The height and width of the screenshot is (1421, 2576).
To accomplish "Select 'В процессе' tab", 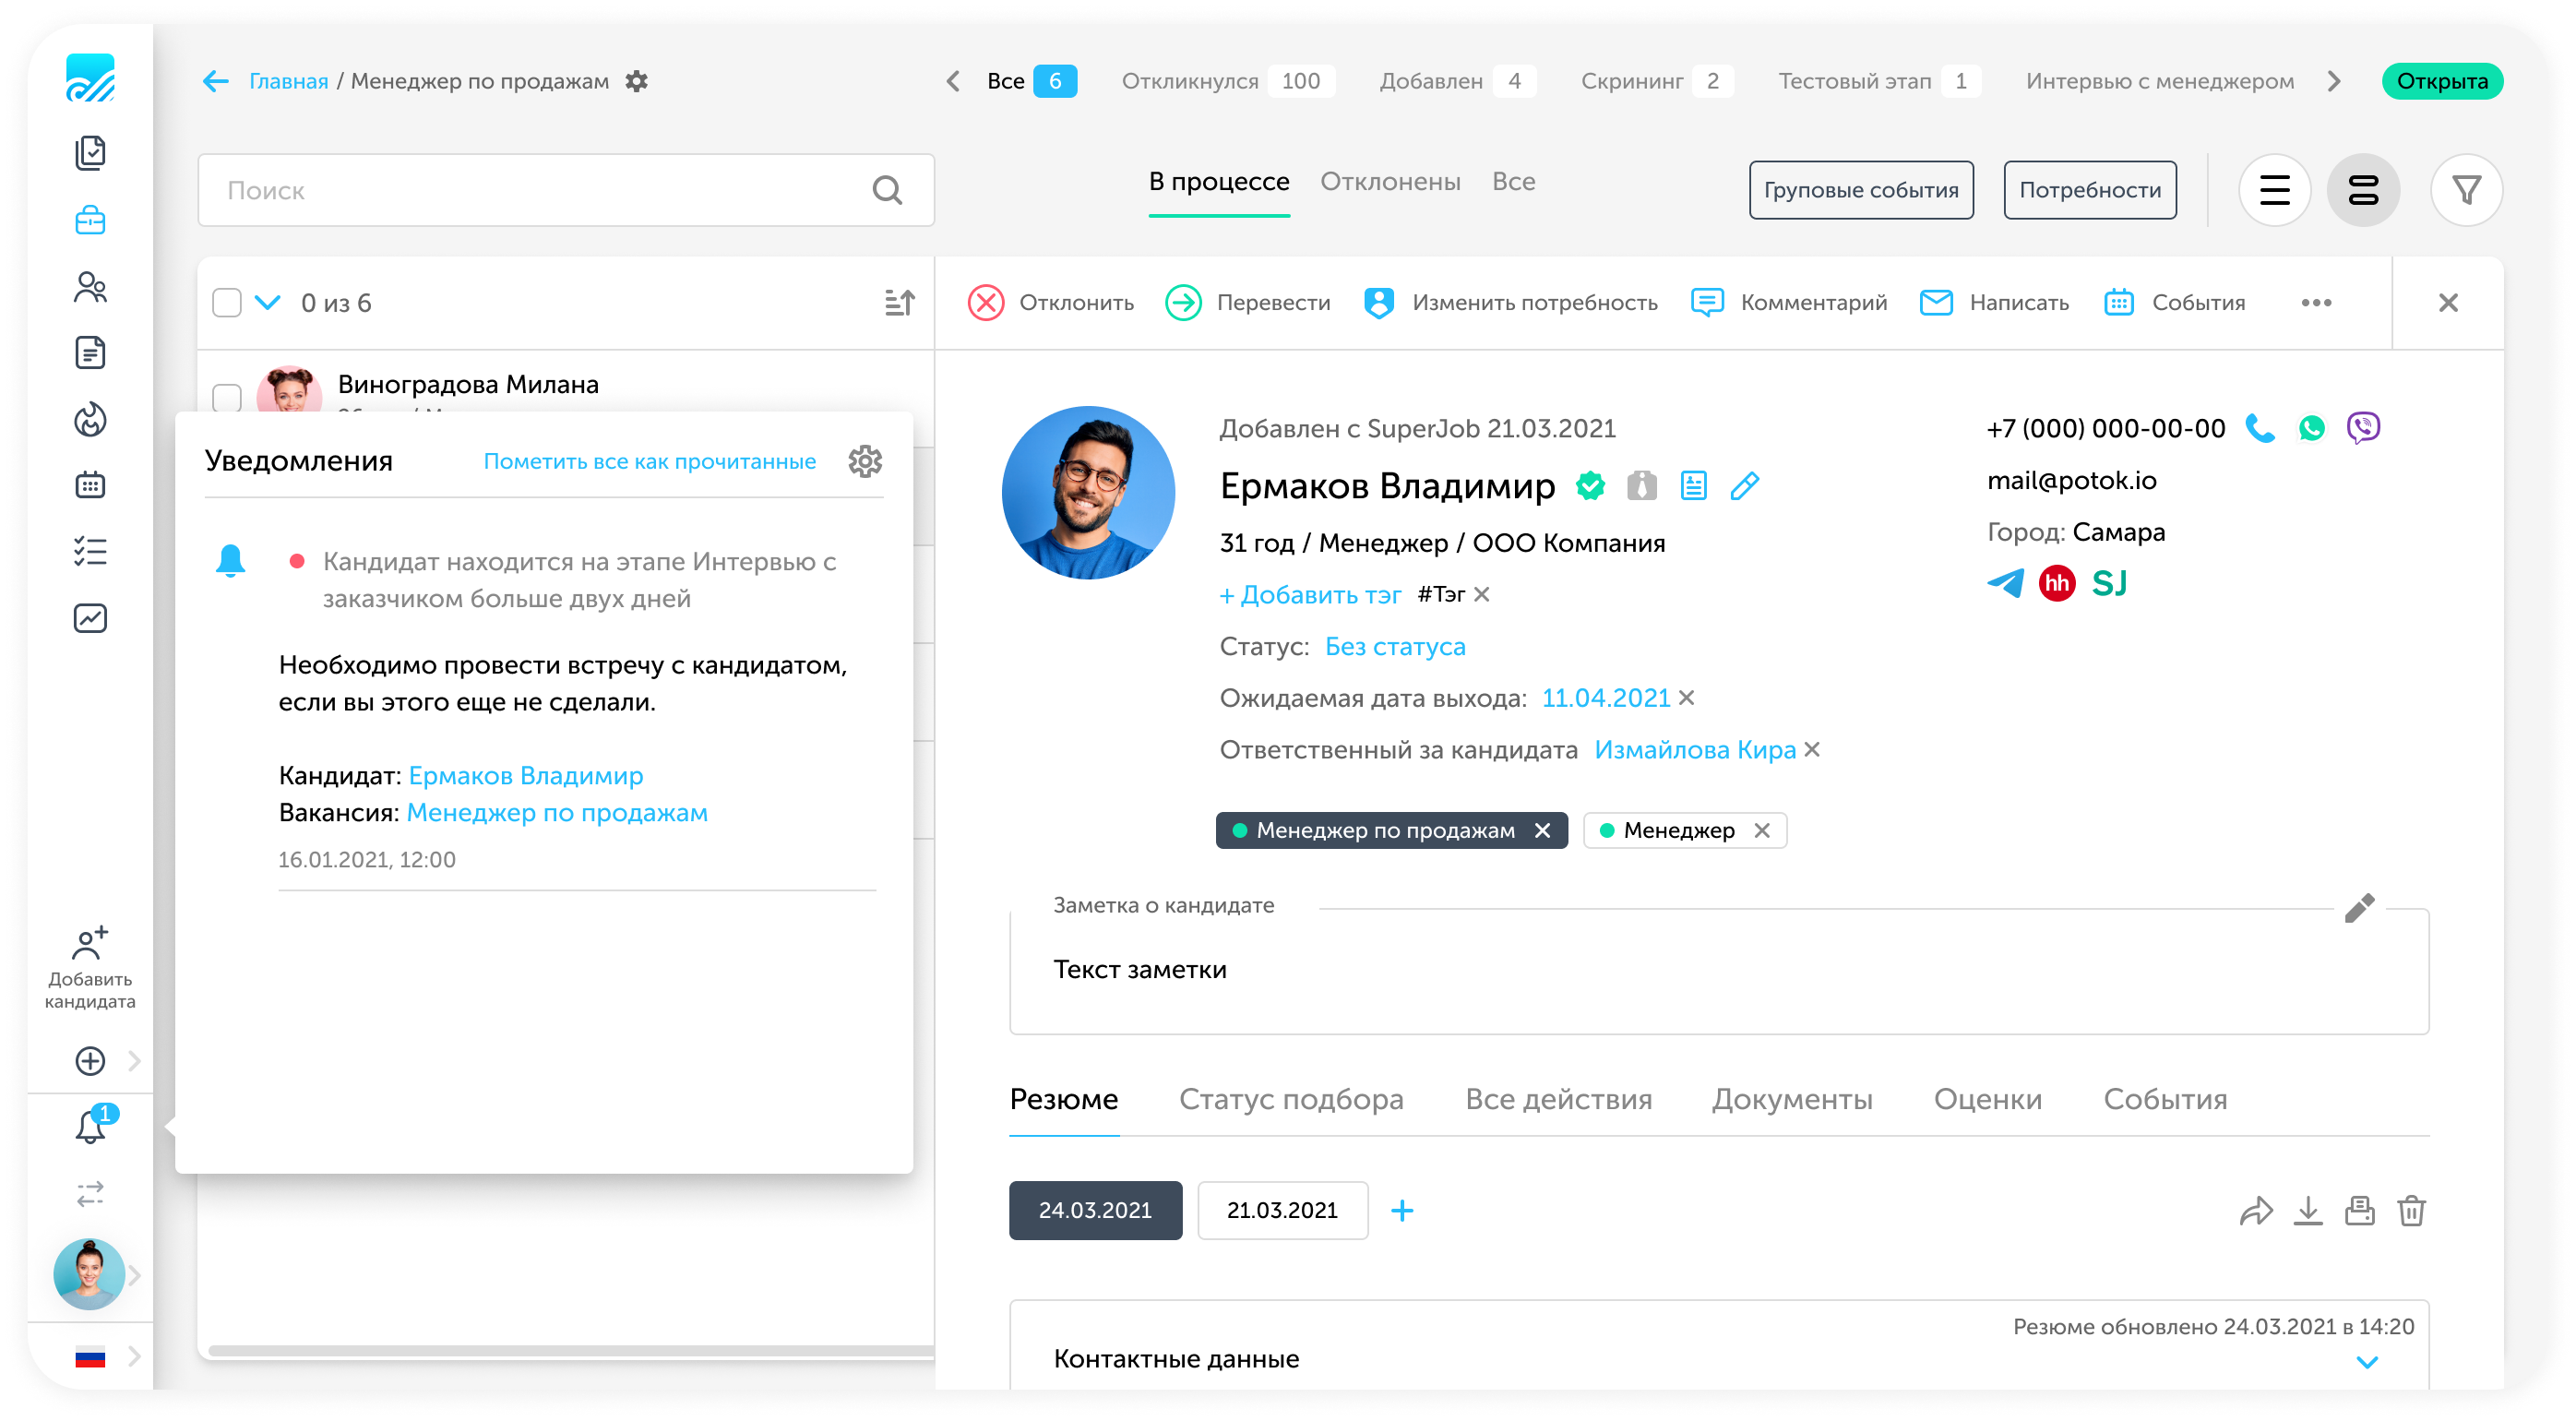I will pos(1219,182).
